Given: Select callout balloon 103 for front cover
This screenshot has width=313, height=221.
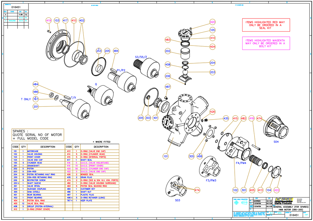Looking at the screenshot, I should click(57, 20).
